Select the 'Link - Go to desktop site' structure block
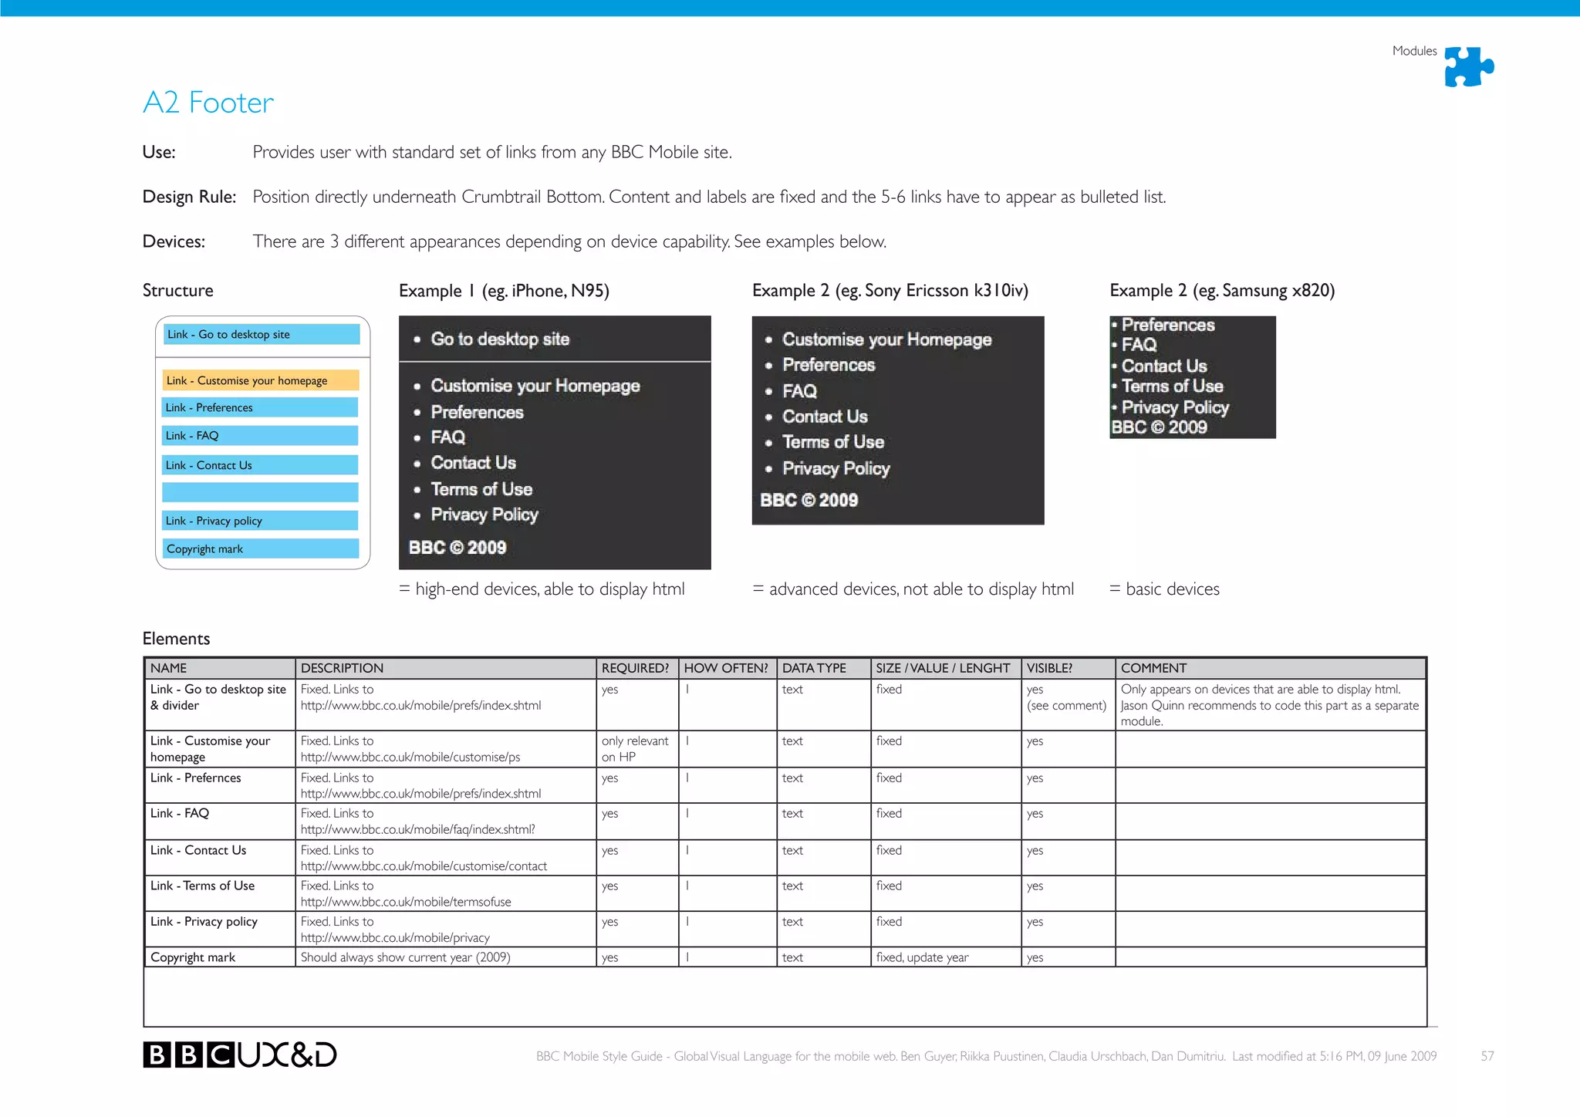Screen dimensions: 1580x1117 [261, 334]
